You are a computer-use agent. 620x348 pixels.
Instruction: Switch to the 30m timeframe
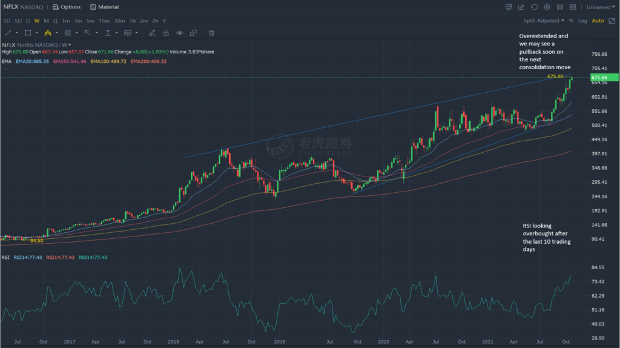(x=119, y=21)
